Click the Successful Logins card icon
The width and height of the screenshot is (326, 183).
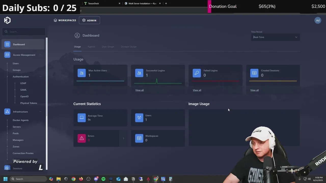coord(139,73)
